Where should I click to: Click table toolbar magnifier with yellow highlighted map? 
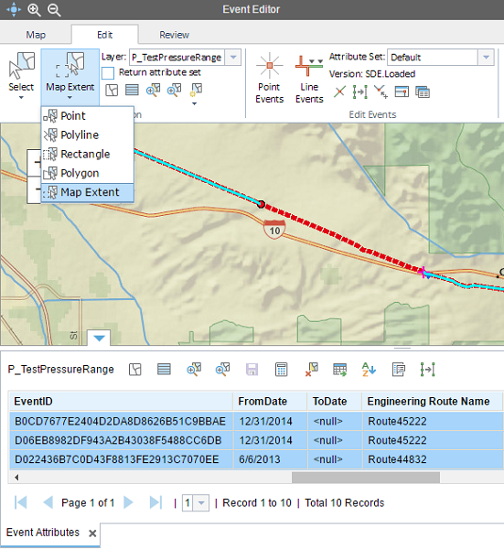[194, 370]
